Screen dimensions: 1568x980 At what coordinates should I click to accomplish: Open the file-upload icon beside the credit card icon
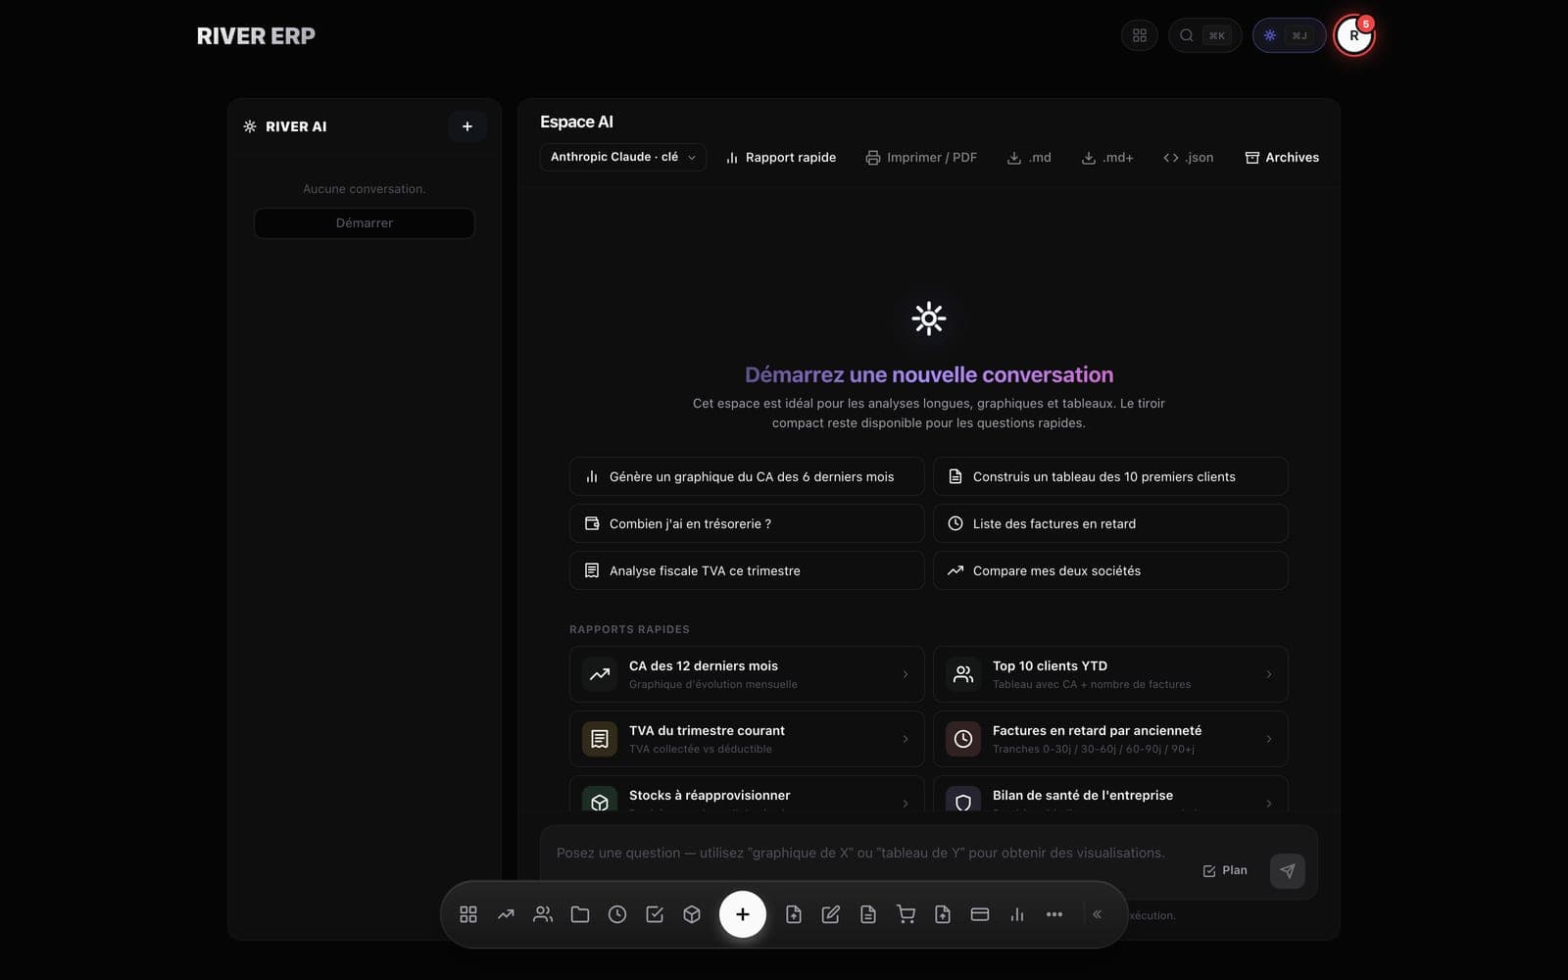tap(943, 914)
